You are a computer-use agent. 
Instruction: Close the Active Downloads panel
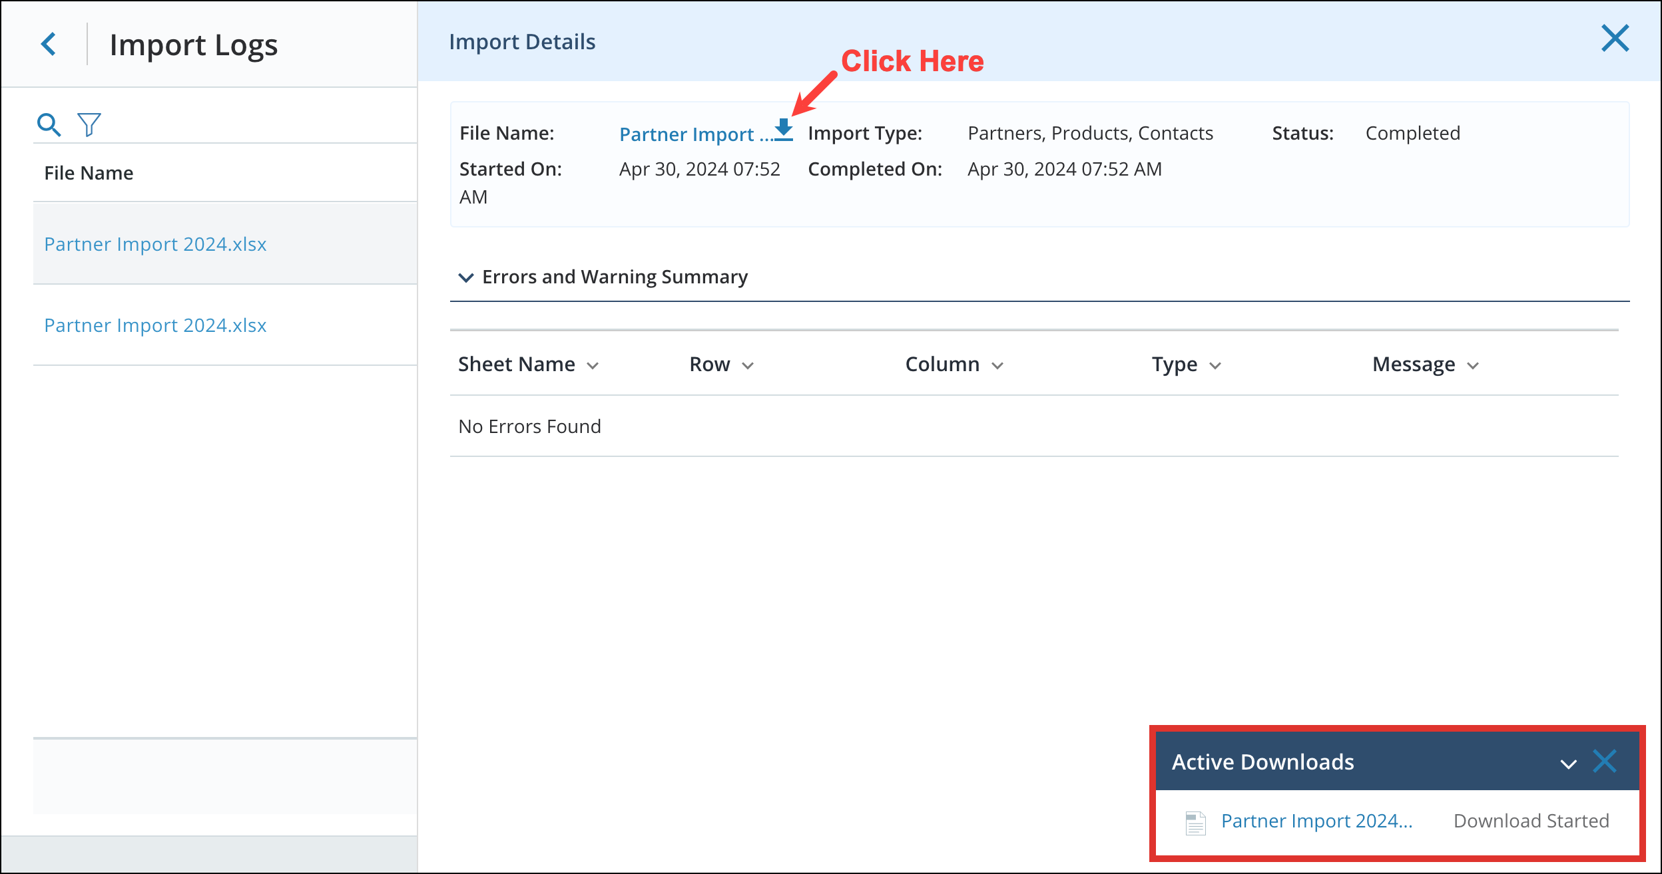click(1605, 761)
